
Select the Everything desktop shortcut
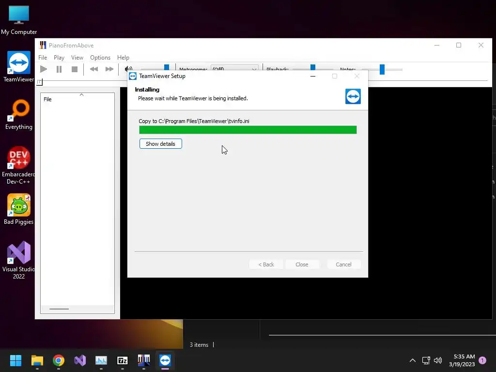point(19,114)
